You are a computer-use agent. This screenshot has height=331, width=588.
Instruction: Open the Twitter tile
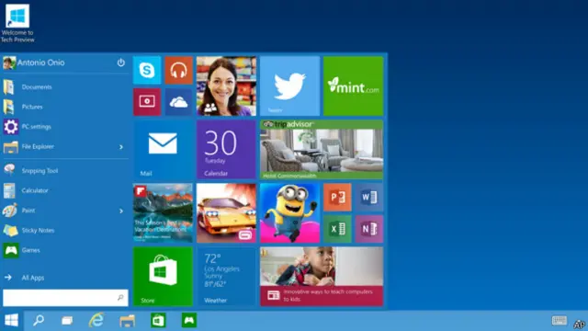pyautogui.click(x=290, y=86)
